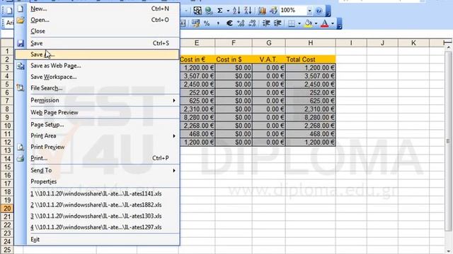Toggle the Drawing toolbar icon

click(273, 11)
